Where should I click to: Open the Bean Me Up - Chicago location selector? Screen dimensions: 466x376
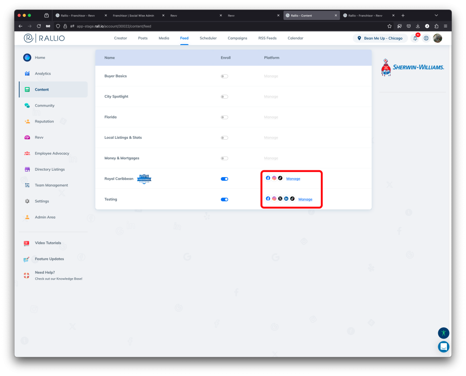[380, 38]
